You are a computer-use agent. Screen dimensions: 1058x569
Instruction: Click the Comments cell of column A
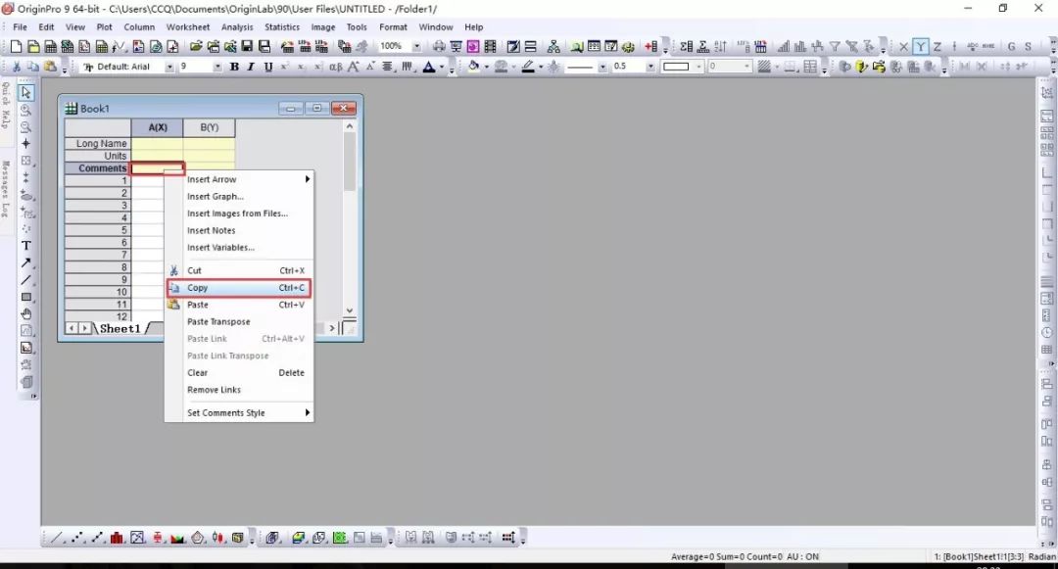[157, 168]
